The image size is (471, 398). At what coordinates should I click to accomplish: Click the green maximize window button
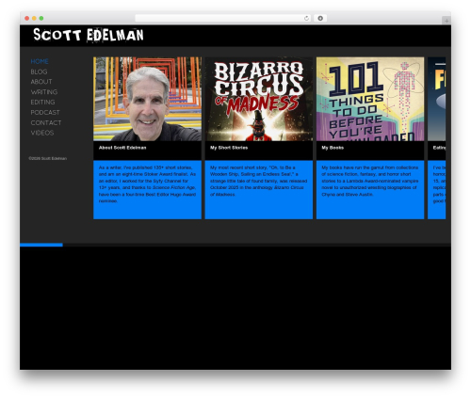point(41,18)
